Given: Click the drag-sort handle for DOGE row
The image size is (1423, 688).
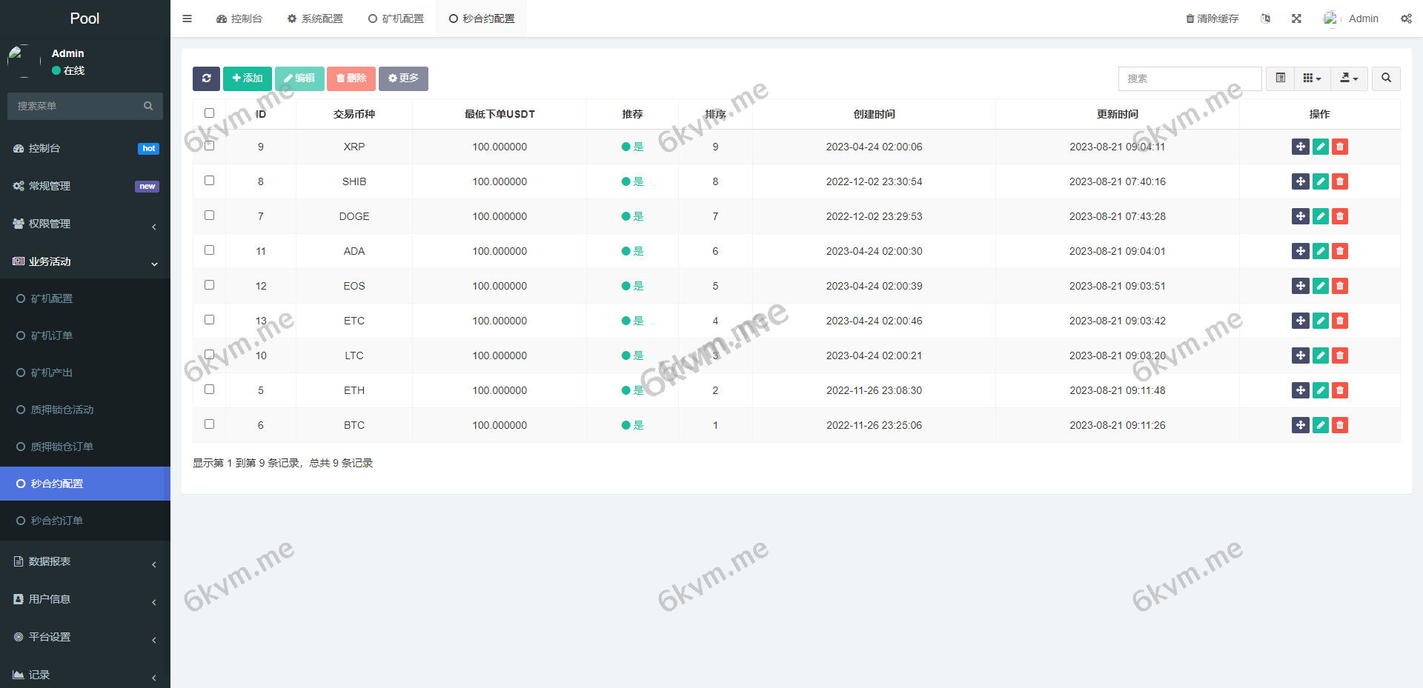Looking at the screenshot, I should coord(1300,216).
